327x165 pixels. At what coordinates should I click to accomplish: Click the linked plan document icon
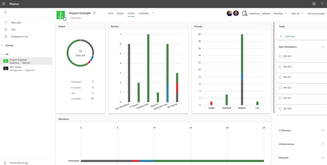(x=245, y=13)
